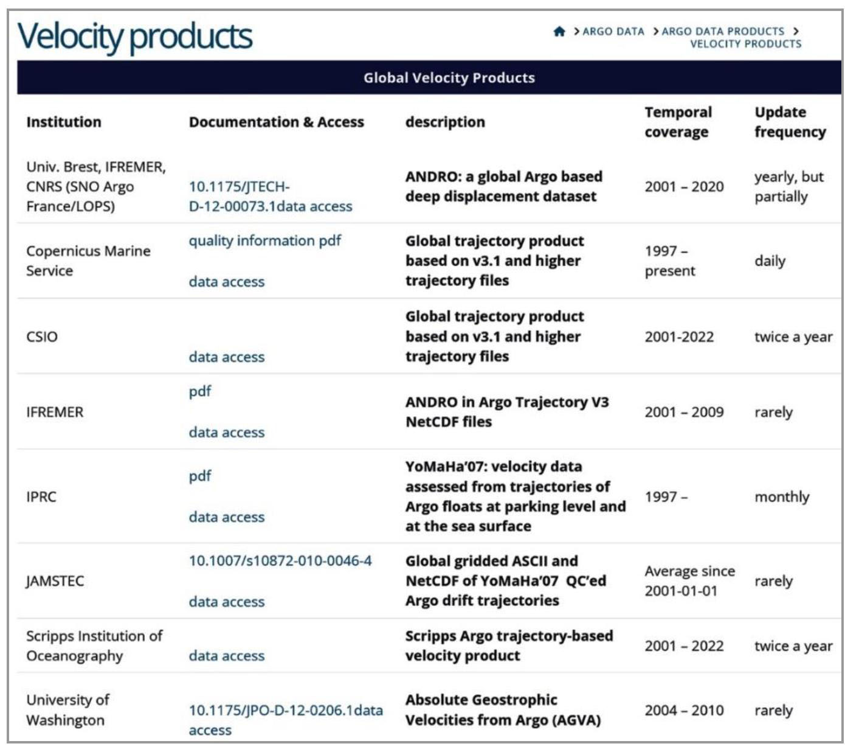Click data access for Copernicus Marine Service
The width and height of the screenshot is (845, 752).
tap(227, 282)
